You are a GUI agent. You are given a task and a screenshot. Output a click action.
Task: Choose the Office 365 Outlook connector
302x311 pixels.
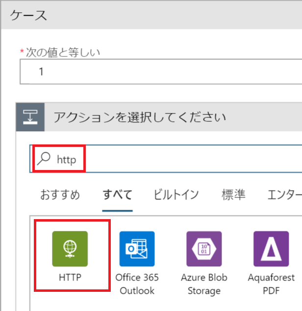(x=137, y=249)
